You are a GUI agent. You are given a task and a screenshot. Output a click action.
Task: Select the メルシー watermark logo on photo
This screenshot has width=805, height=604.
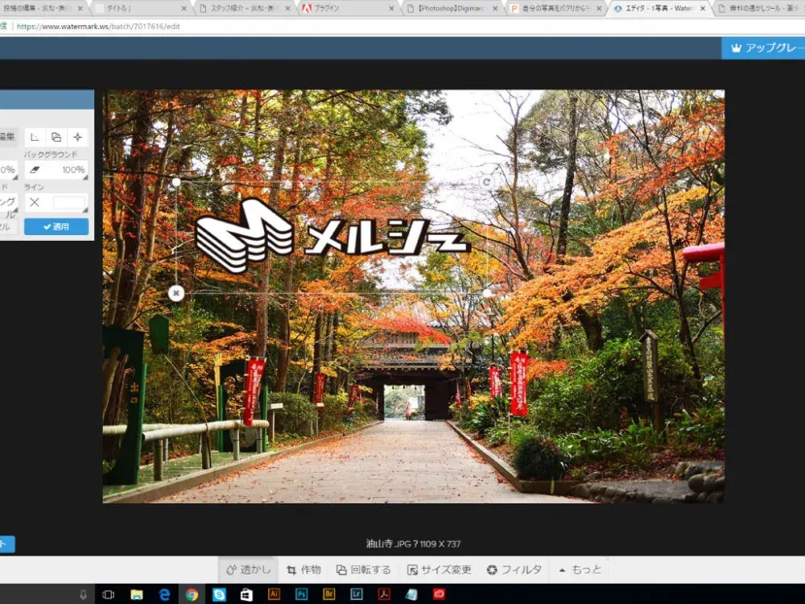point(332,236)
